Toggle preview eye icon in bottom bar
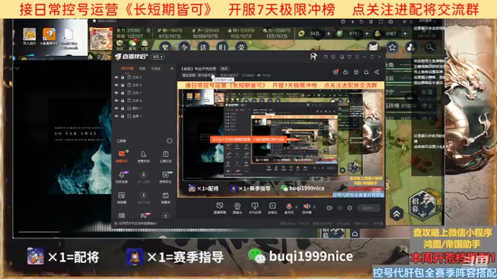The image size is (497, 279). pos(340,208)
